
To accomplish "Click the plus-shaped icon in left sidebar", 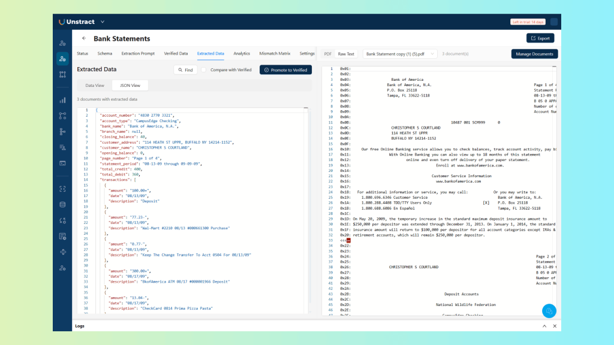I will click(62, 252).
